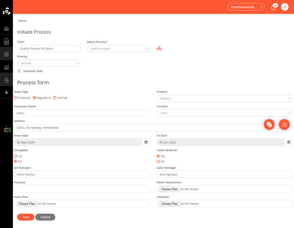
Task: Open Select Process dropdown showing Audit Manager
Action: click(x=119, y=49)
